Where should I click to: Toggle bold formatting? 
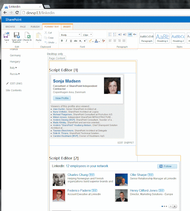(x=62, y=41)
